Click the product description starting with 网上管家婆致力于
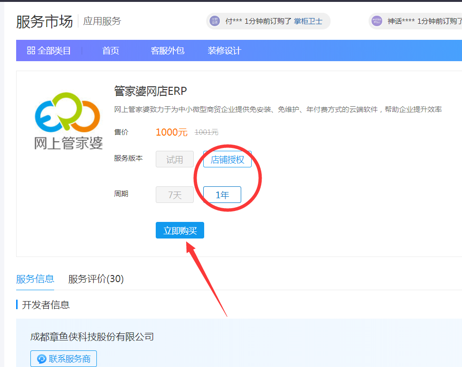 pos(278,110)
